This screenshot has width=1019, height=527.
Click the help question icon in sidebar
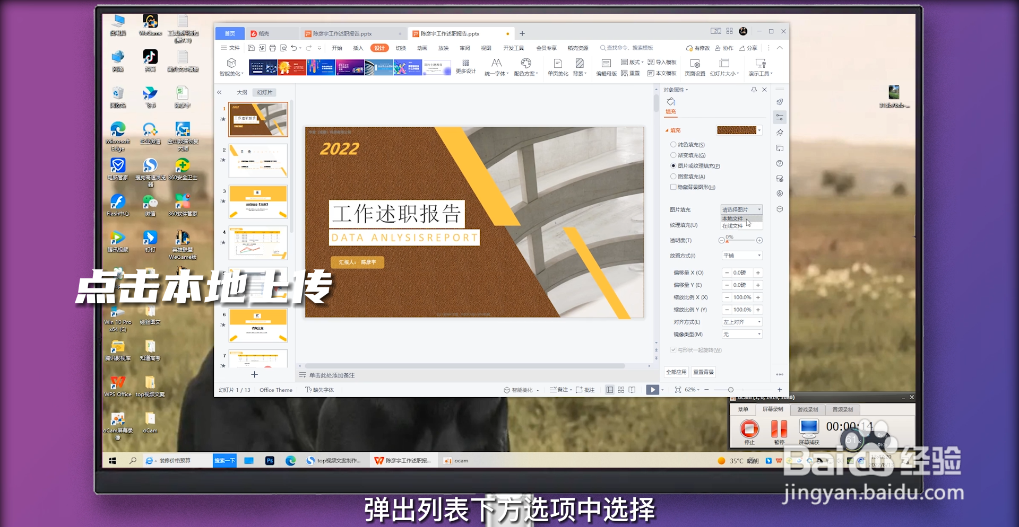pyautogui.click(x=780, y=163)
